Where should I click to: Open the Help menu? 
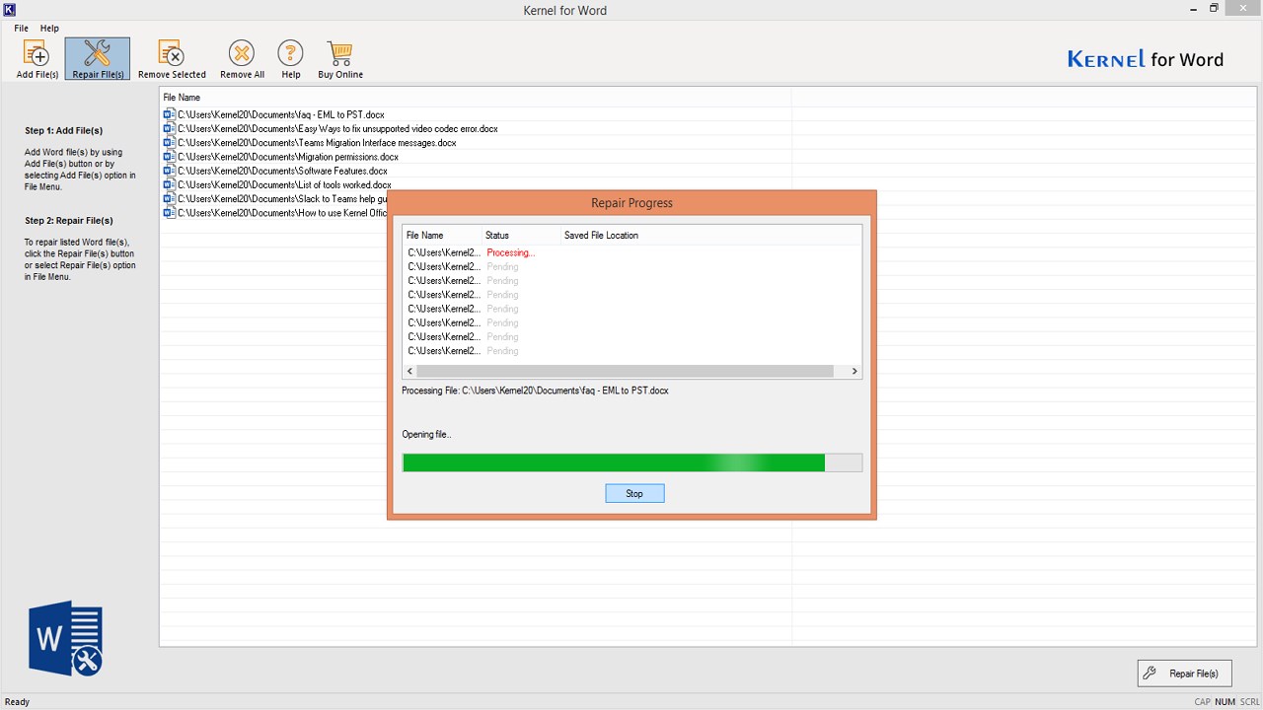(49, 29)
